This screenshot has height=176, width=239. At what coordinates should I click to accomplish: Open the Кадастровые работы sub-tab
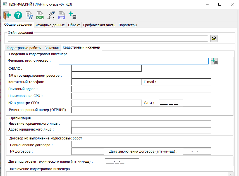tap(24, 48)
